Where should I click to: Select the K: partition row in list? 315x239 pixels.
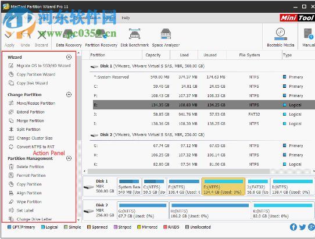pos(204,164)
